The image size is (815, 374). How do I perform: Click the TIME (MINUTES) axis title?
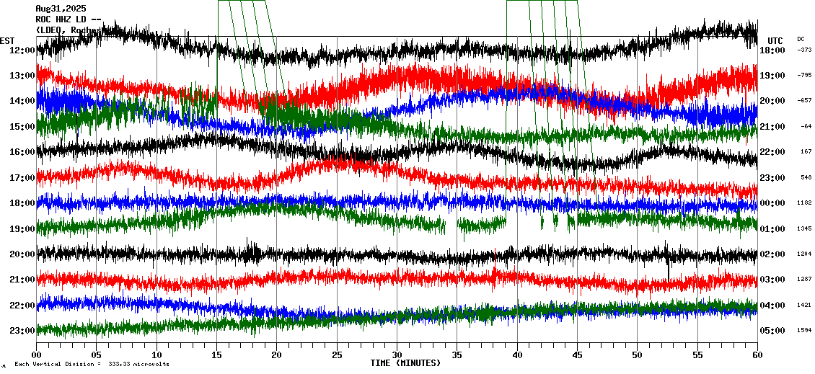405,363
